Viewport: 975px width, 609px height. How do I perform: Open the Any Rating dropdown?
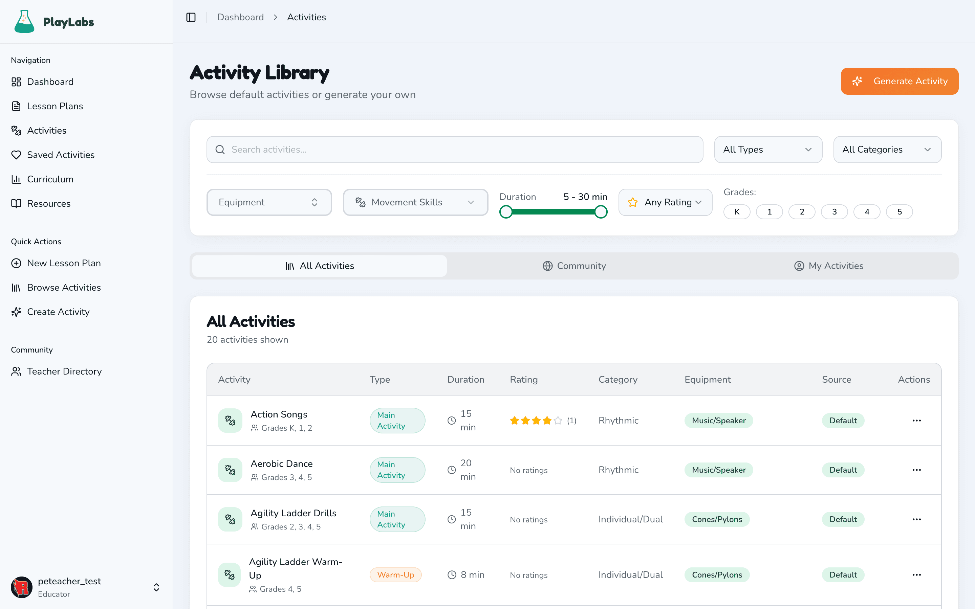click(x=665, y=202)
